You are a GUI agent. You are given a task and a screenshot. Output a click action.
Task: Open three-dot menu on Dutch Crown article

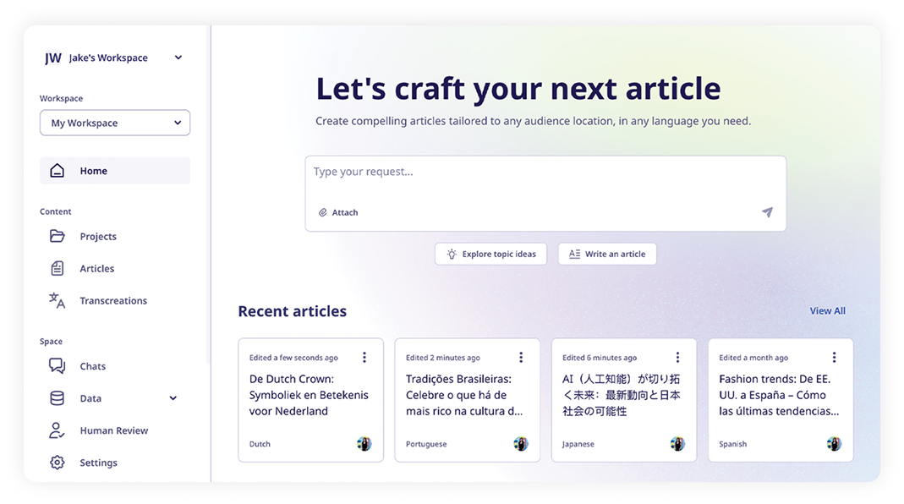(x=364, y=358)
